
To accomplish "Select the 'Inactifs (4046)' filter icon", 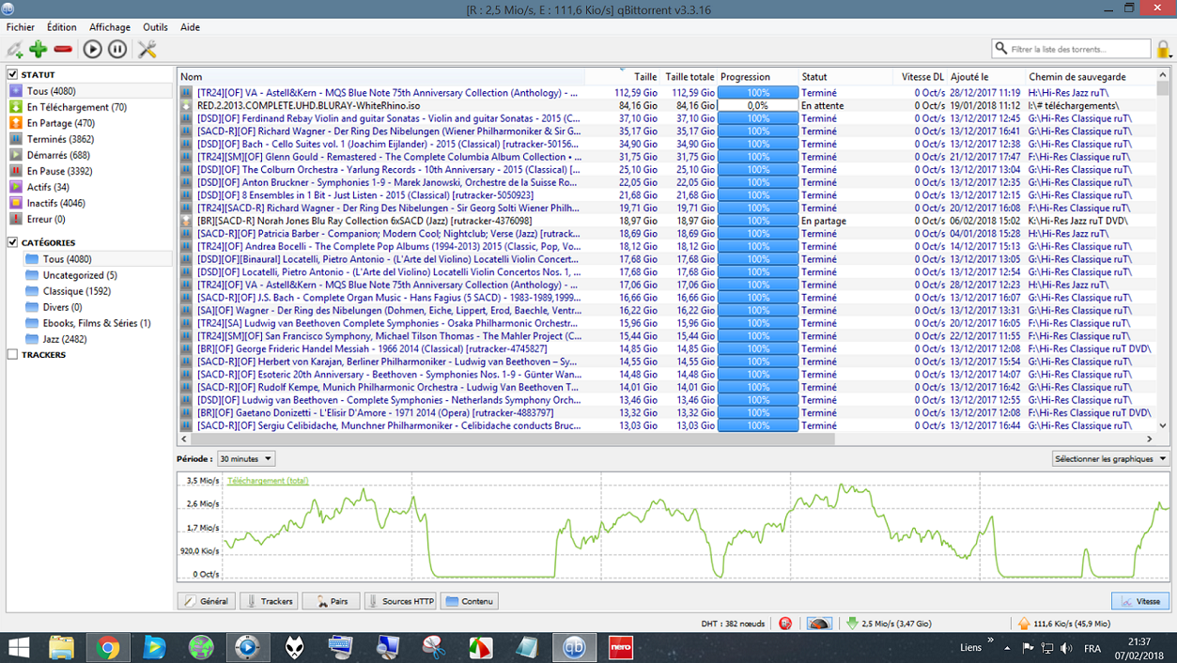I will point(16,203).
